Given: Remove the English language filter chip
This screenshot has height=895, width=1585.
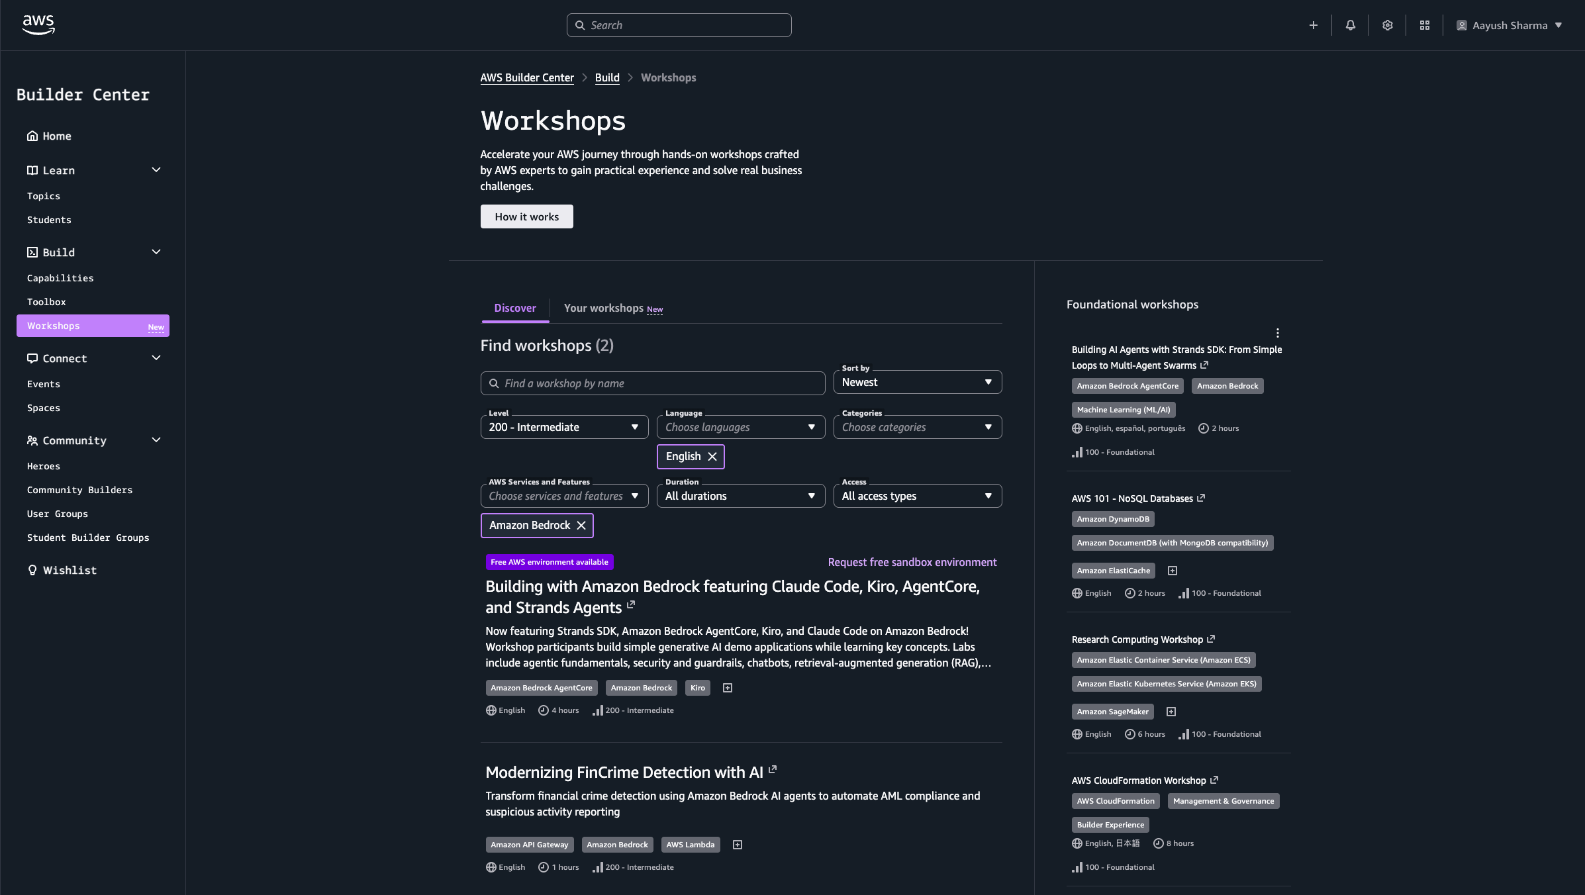Looking at the screenshot, I should tap(712, 456).
